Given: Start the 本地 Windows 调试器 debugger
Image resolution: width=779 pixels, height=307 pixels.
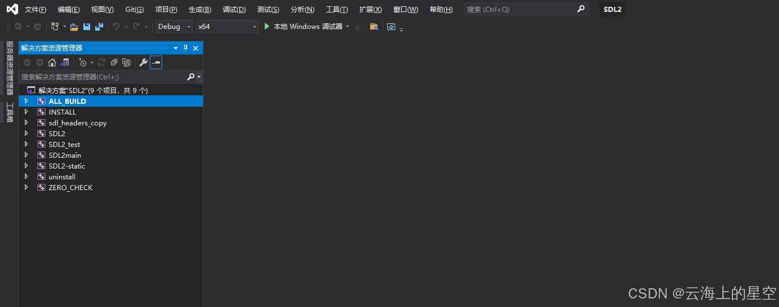Looking at the screenshot, I should (x=303, y=27).
